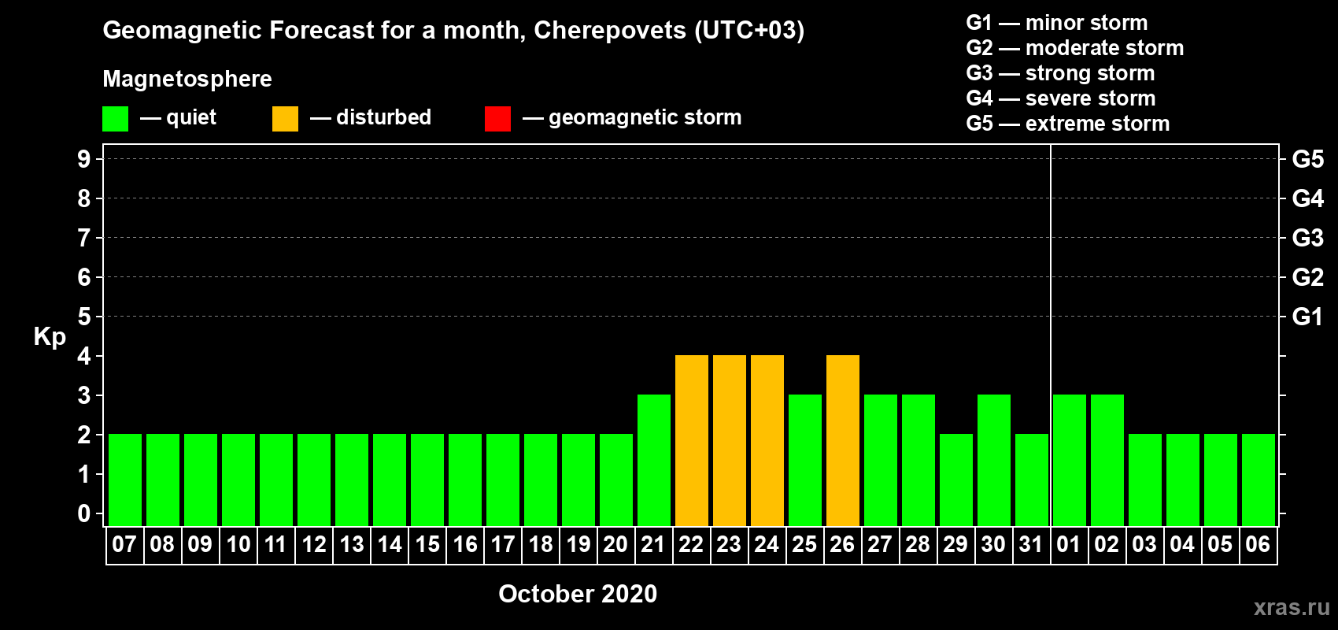This screenshot has width=1338, height=630.
Task: Click date label 20 on the axis
Action: 615,544
